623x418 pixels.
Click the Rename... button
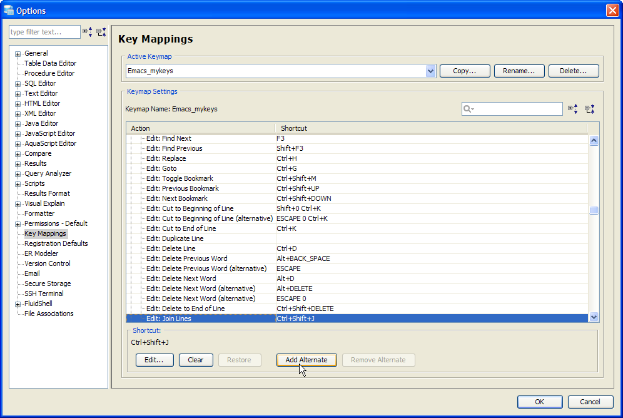coord(519,71)
